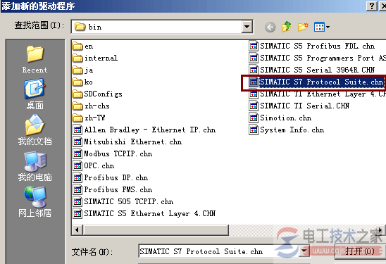Open 我的电脑 in sidebar
The image size is (386, 264).
[35, 166]
